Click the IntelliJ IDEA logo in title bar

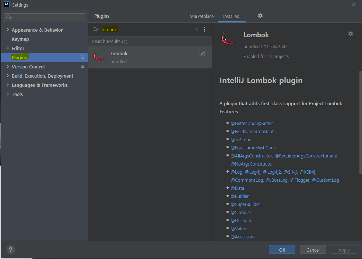click(7, 5)
